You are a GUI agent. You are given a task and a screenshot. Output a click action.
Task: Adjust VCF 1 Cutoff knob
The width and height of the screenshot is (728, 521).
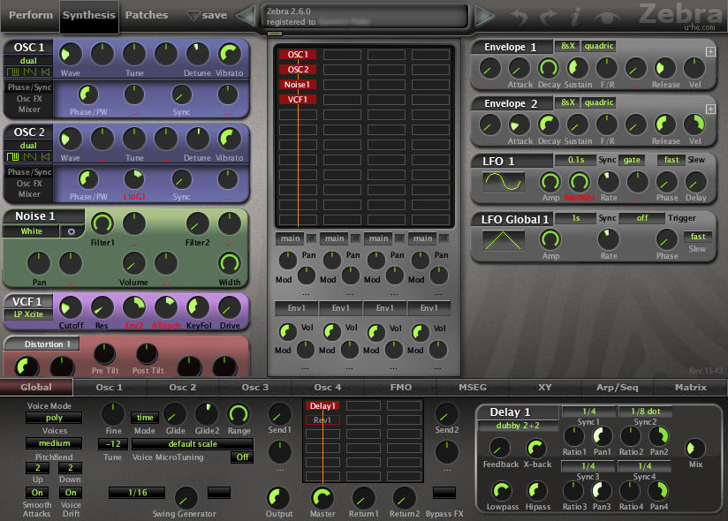pyautogui.click(x=71, y=307)
